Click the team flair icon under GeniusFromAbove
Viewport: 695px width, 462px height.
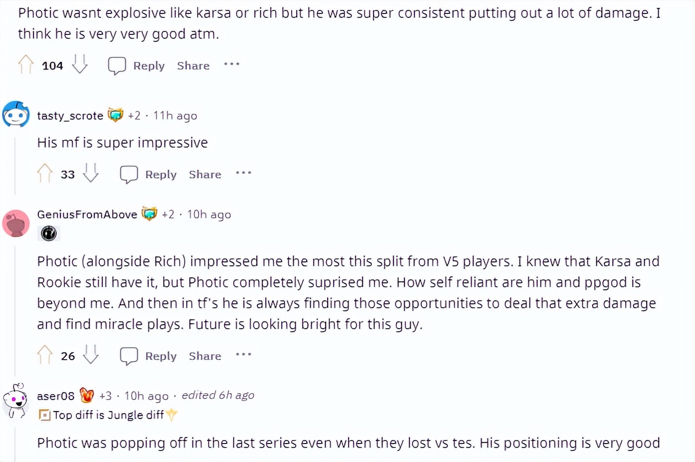49,233
